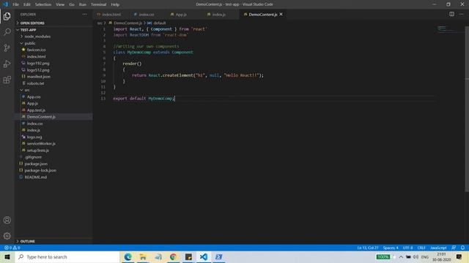Viewport: 469px width, 263px height.
Task: Open Google Chrome from taskbar
Action: [x=173, y=256]
